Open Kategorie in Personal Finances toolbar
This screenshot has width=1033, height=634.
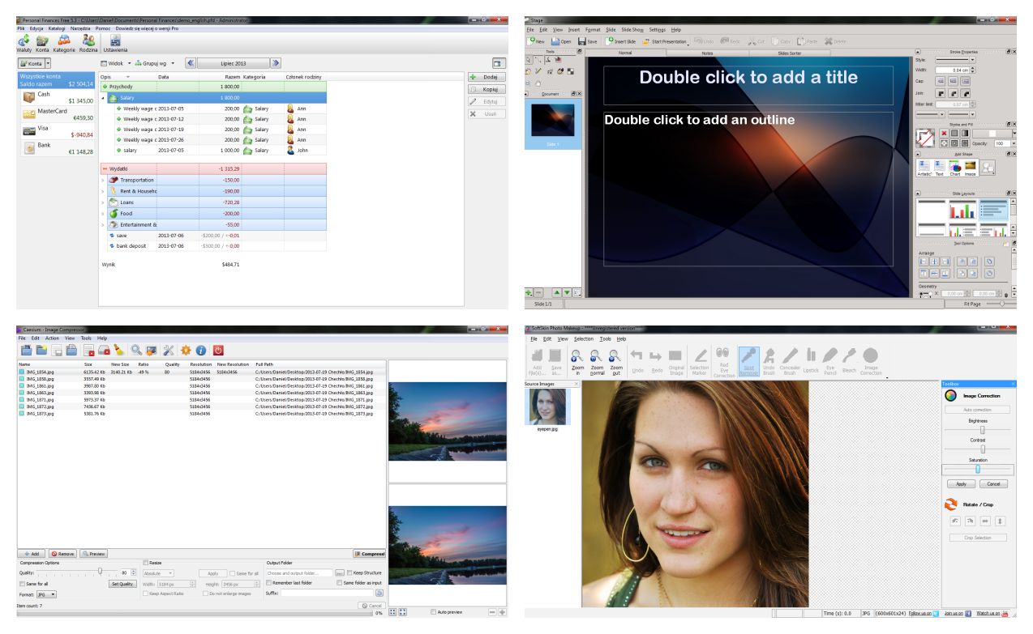click(65, 42)
